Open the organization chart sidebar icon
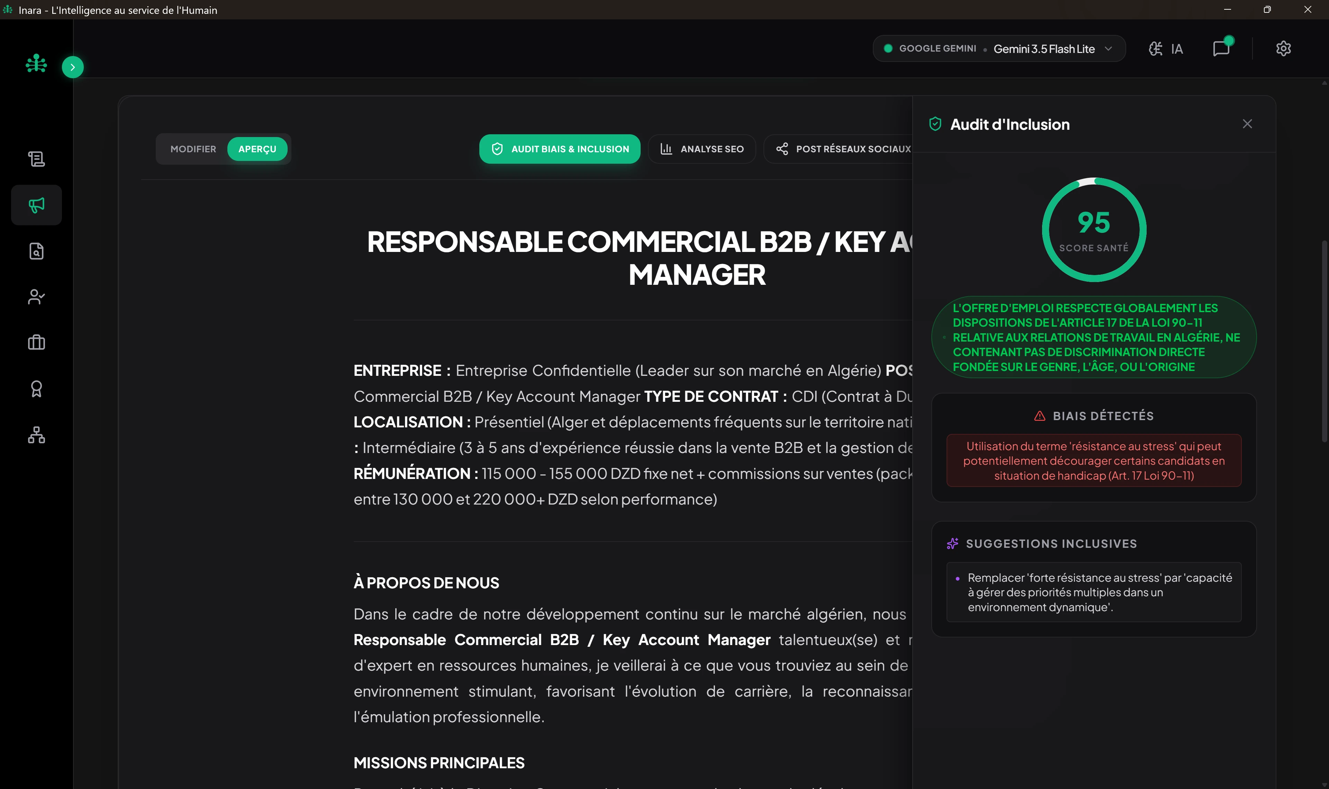The width and height of the screenshot is (1329, 789). (36, 434)
